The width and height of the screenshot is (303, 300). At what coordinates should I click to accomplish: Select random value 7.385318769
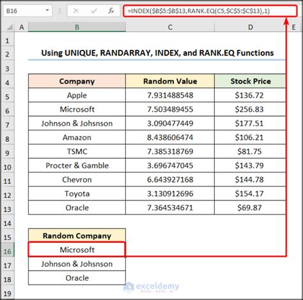[170, 151]
